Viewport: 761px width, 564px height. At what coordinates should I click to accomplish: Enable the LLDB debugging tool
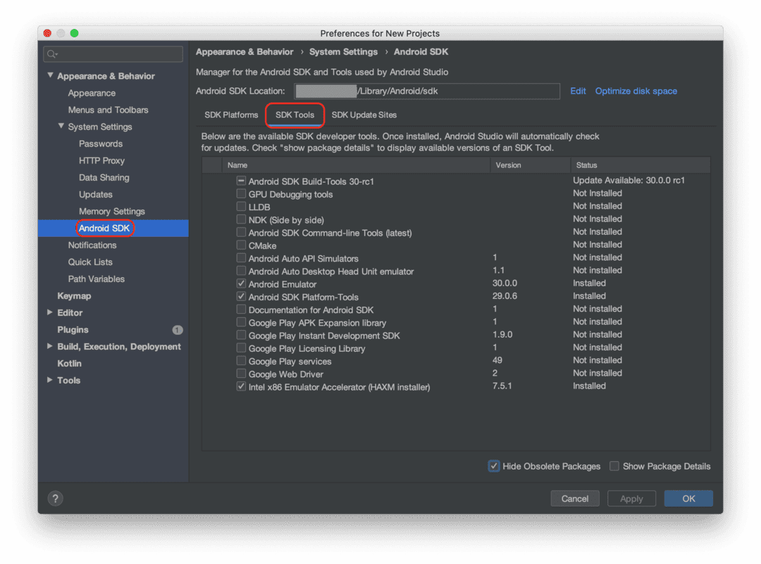[240, 207]
